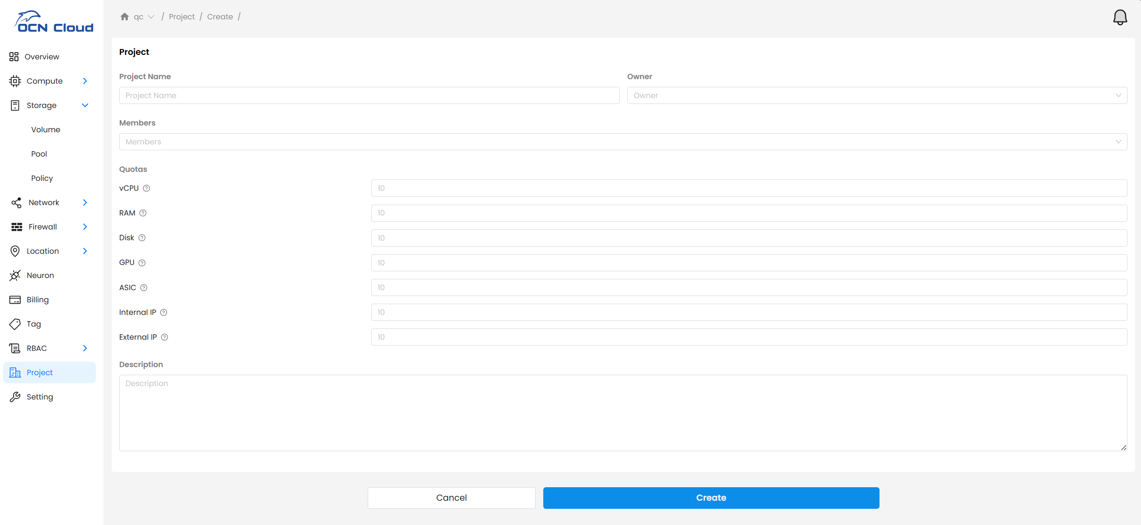Click the OCN Cloud logo
The height and width of the screenshot is (525, 1141).
point(54,22)
